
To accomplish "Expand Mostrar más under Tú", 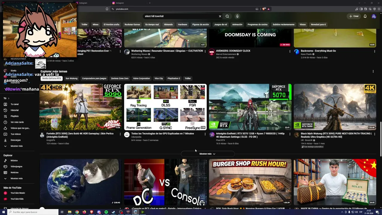I will coord(16,146).
